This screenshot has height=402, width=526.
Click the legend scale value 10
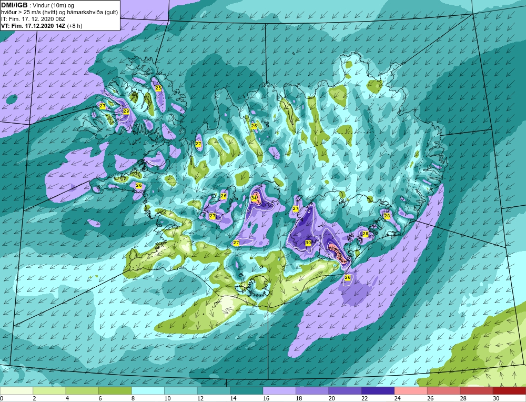point(167,398)
